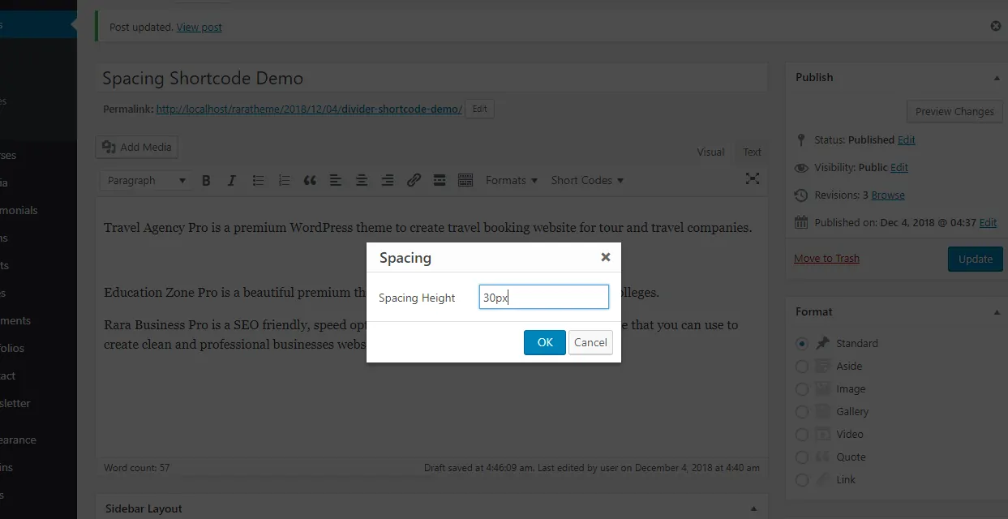Toggle the toolbar kitchen sink
This screenshot has width=1008, height=519.
[465, 180]
